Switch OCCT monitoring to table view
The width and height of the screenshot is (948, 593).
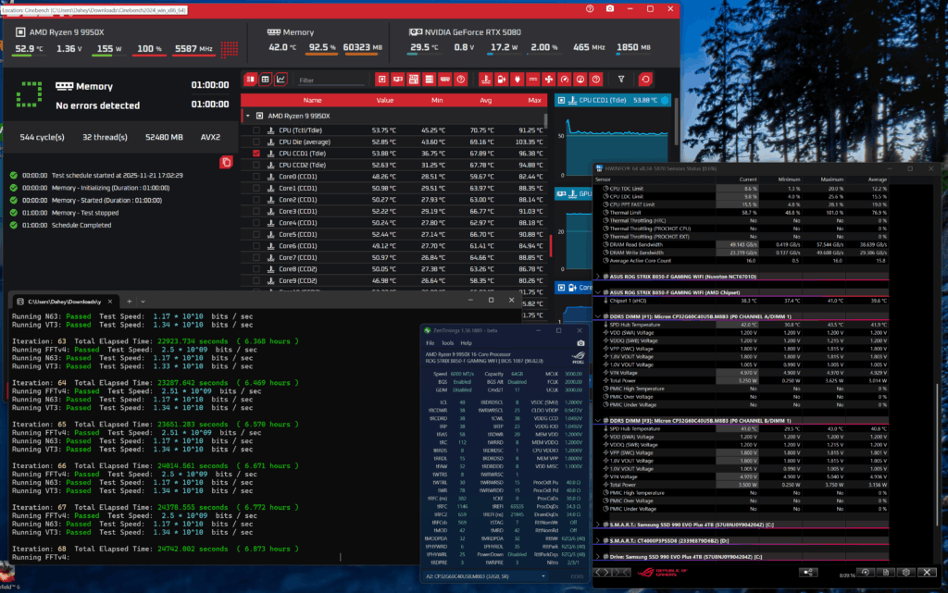point(266,80)
